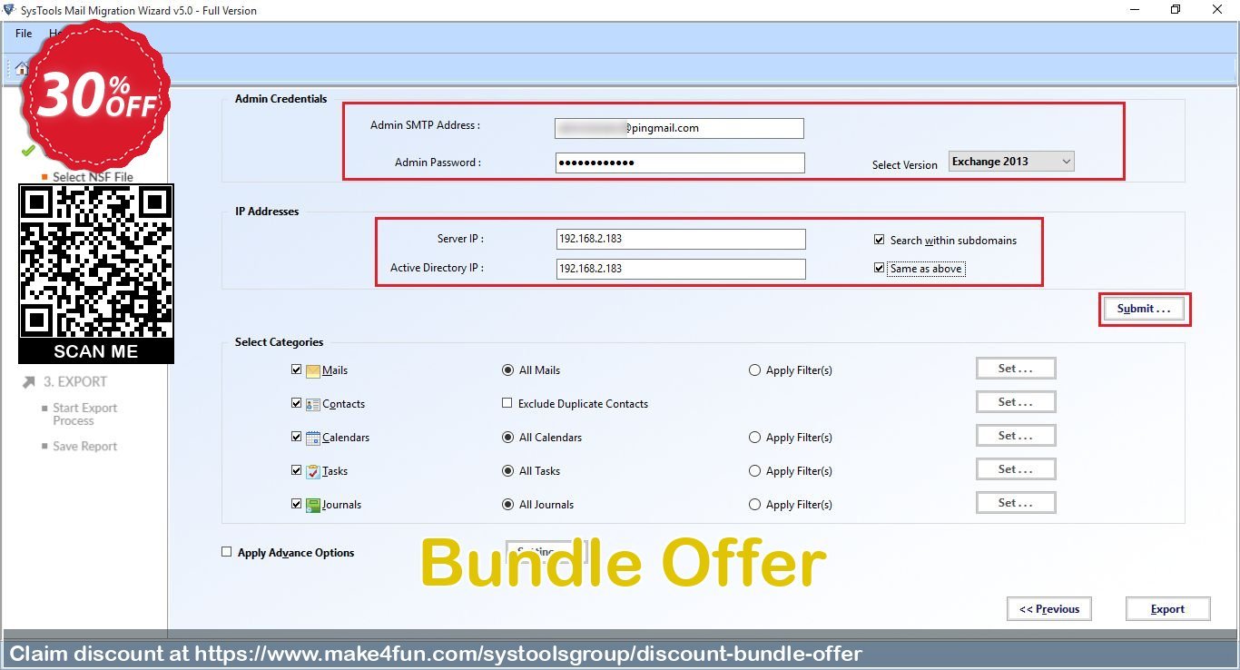Click Set button for Calendars
The height and width of the screenshot is (670, 1240).
pyautogui.click(x=1016, y=436)
